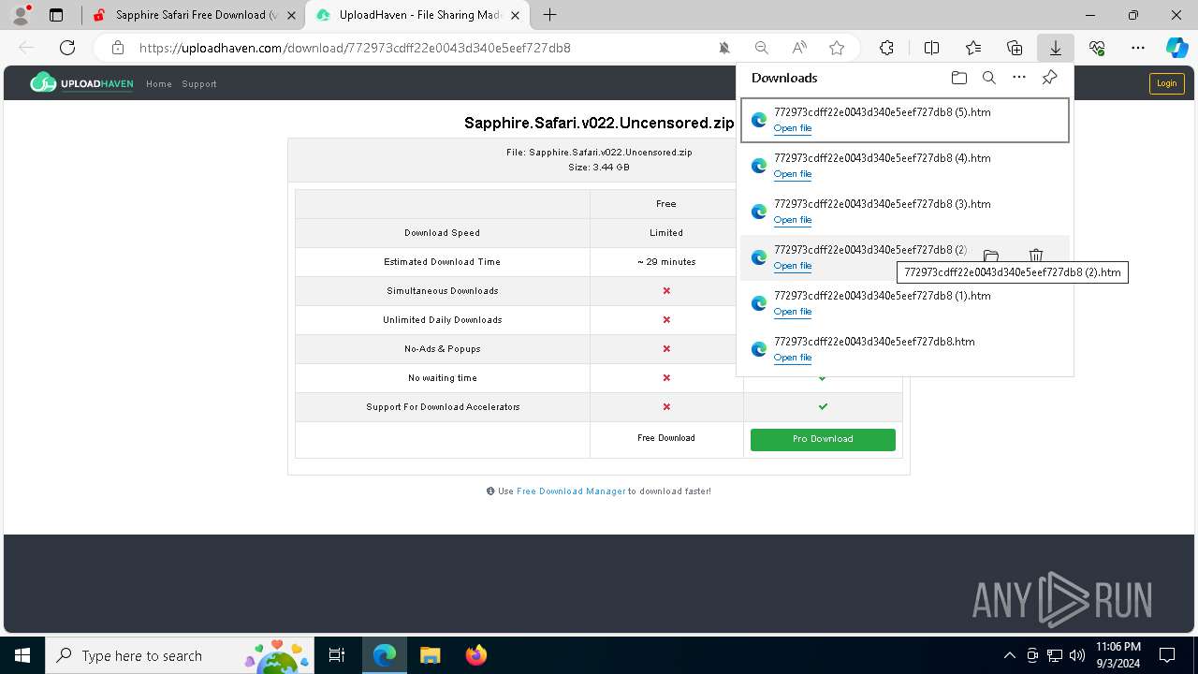Show (2).htm download in folder
The height and width of the screenshot is (674, 1198).
991,256
